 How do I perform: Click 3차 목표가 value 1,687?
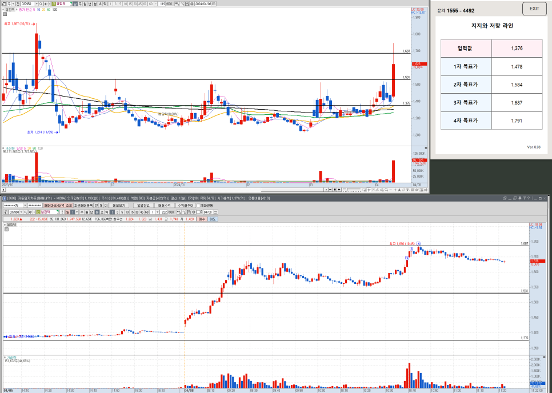point(517,103)
